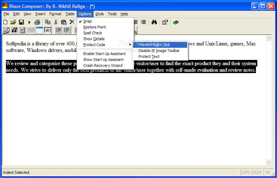Image resolution: width=277 pixels, height=178 pixels.
Task: Open the Format menu
Action: (x=55, y=14)
